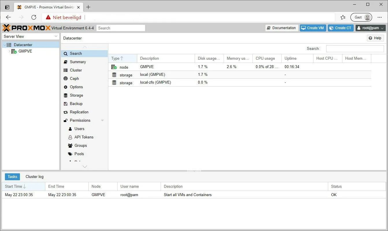Click the browser address bar
Viewport: 388px width, 231px height.
pyautogui.click(x=188, y=17)
